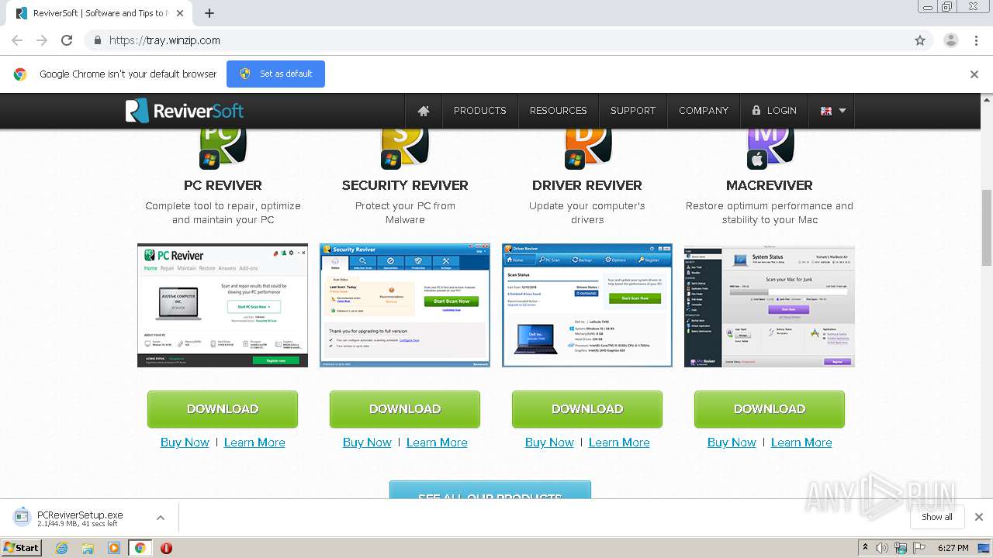
Task: Click the Driver Reviver product icon
Action: click(587, 147)
